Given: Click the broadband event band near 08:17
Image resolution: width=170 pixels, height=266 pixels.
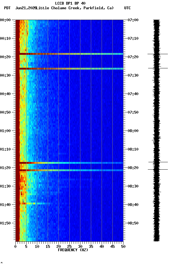Looking at the screenshot, I should [x=71, y=163].
